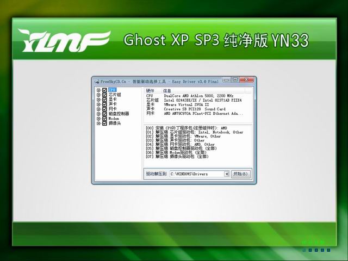Uncheck the CPU checkbox

104,90
